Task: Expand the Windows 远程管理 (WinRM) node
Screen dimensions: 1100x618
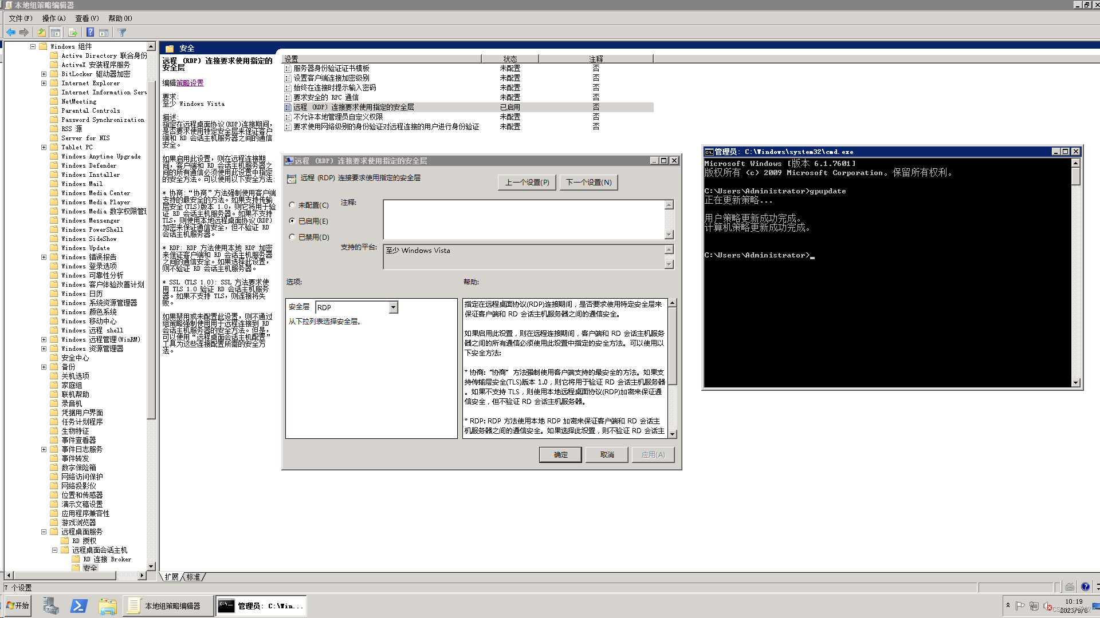Action: coord(44,339)
